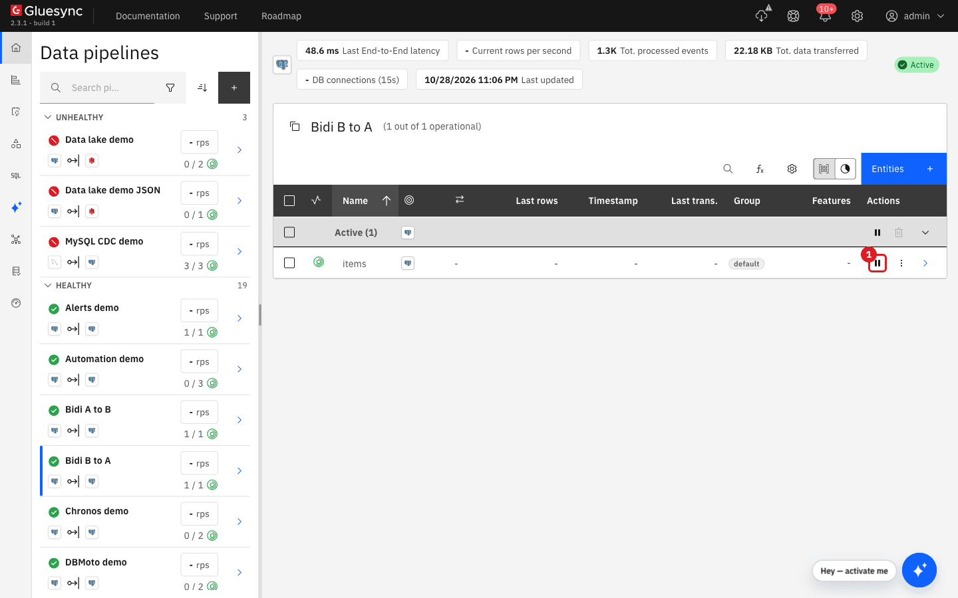Image resolution: width=958 pixels, height=598 pixels.
Task: Open the Documentation menu
Action: pos(148,16)
